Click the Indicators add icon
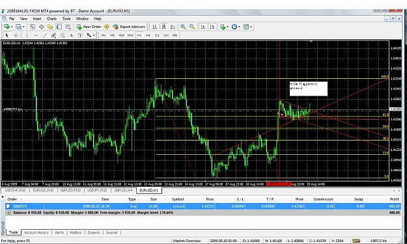 click(x=223, y=27)
